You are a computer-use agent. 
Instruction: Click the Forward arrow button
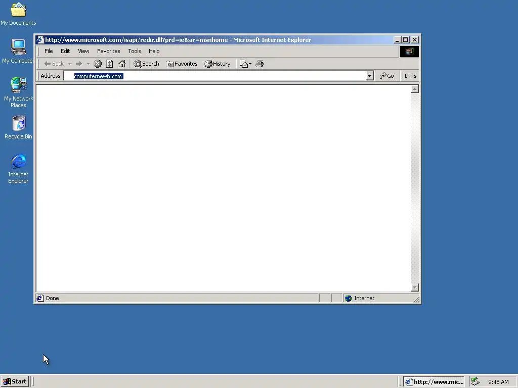pos(79,64)
